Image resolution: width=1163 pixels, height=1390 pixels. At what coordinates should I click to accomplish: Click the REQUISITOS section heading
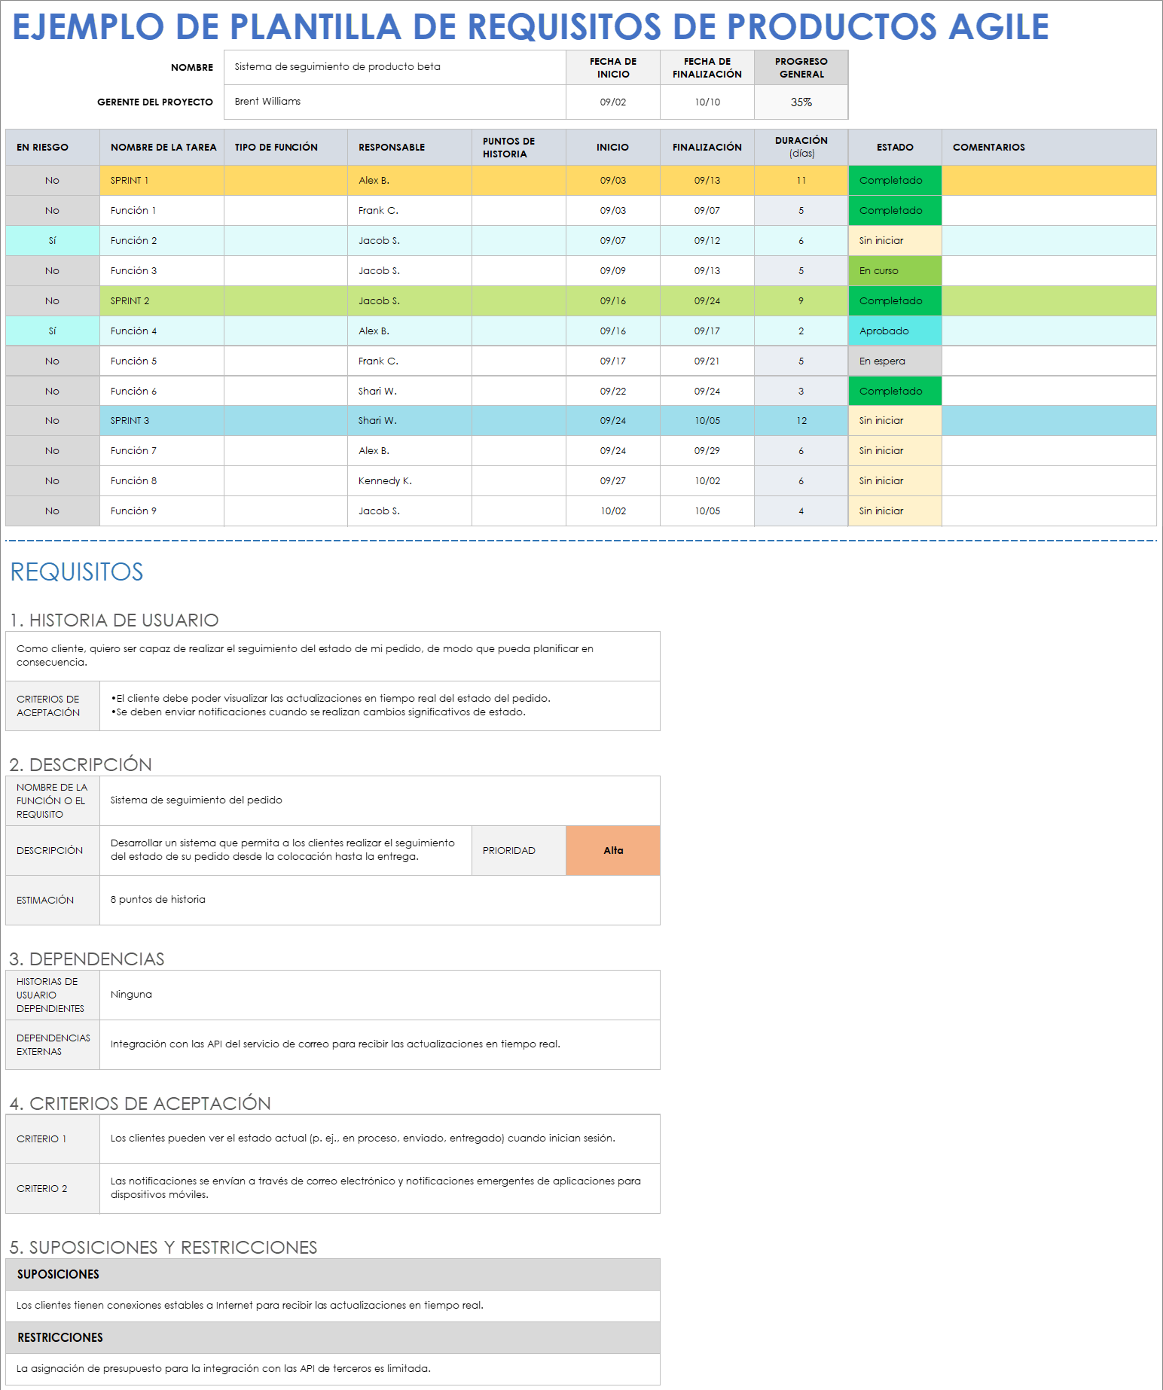pyautogui.click(x=77, y=572)
